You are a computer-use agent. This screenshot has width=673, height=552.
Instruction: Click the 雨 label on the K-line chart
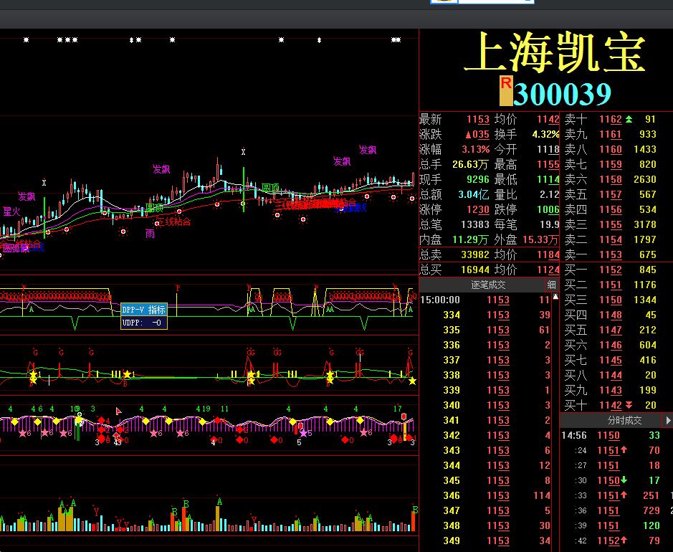click(150, 234)
